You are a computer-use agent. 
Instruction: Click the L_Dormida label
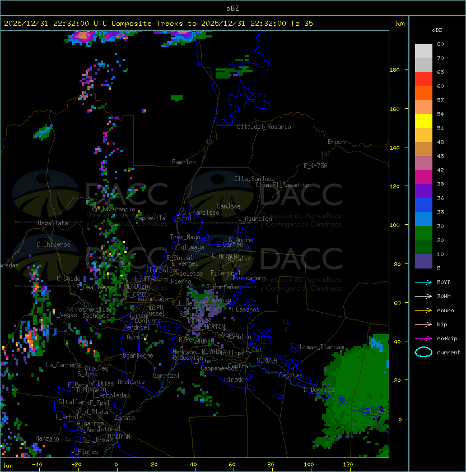(x=319, y=390)
